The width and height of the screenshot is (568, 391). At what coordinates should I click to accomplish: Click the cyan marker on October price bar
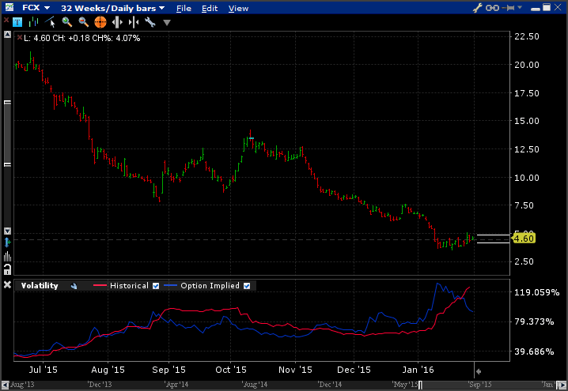(252, 138)
